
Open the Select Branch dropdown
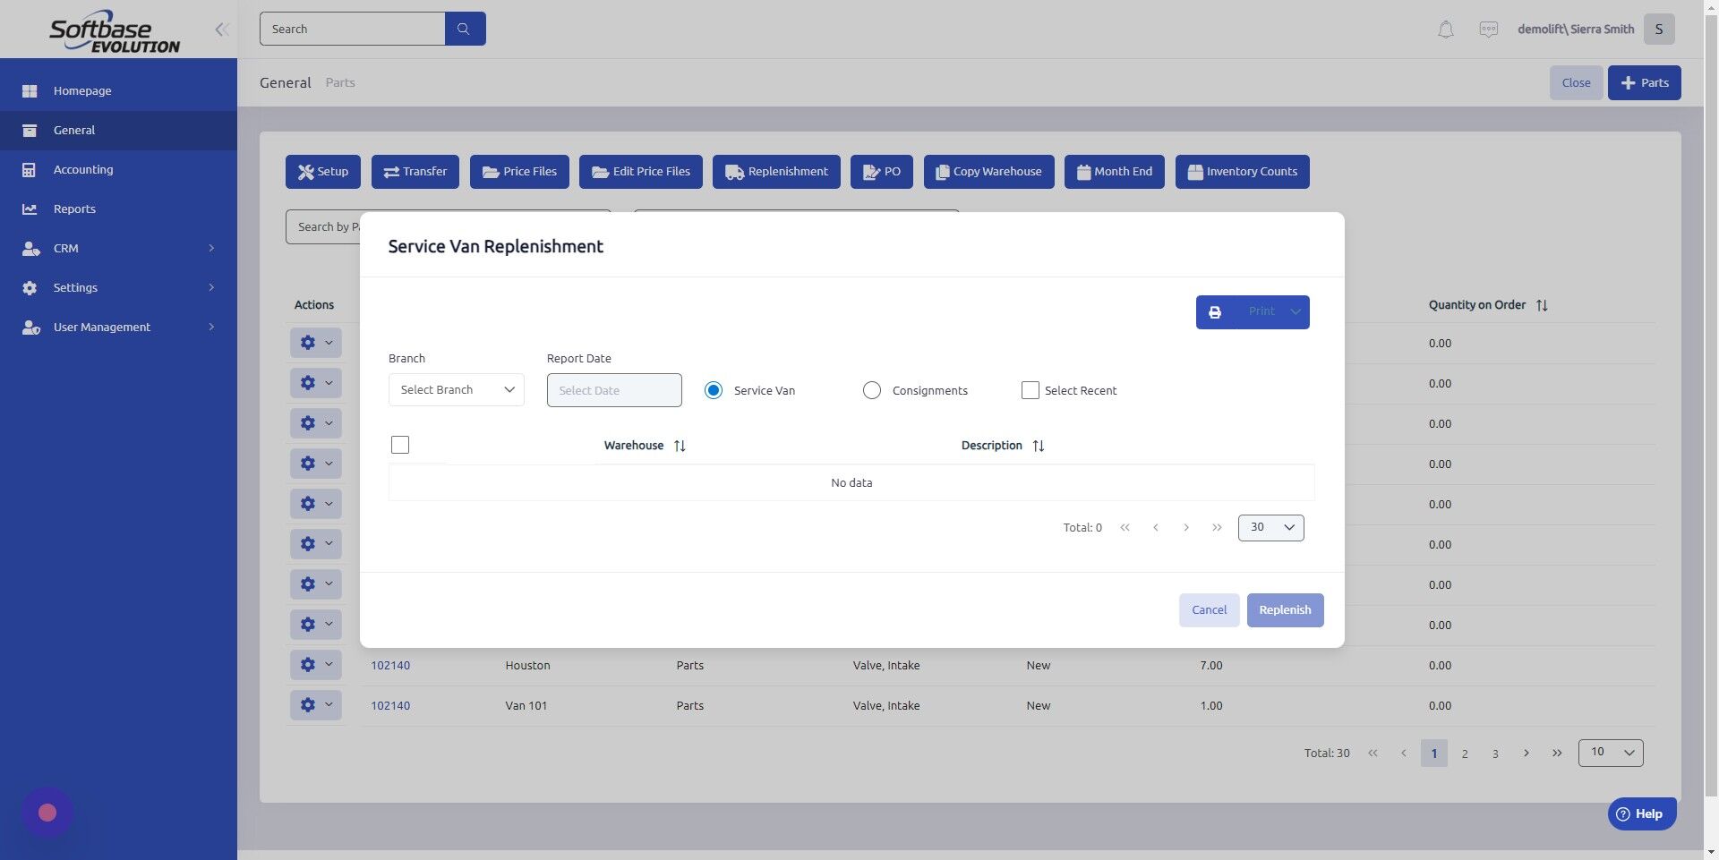tap(456, 389)
